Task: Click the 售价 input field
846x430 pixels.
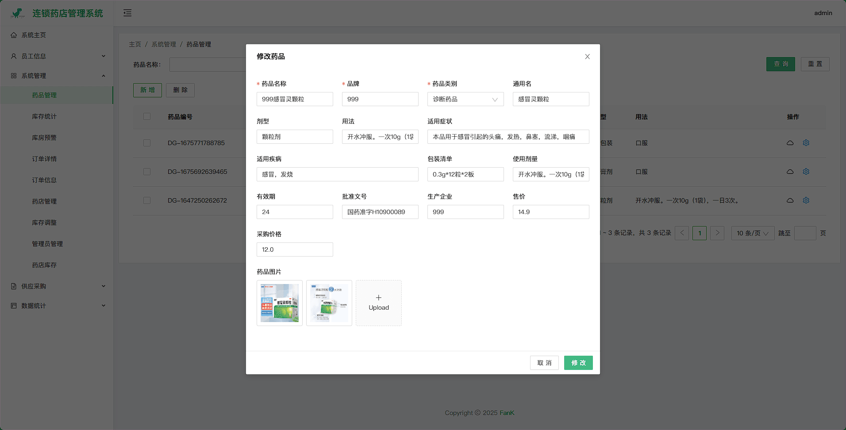Action: click(x=550, y=212)
